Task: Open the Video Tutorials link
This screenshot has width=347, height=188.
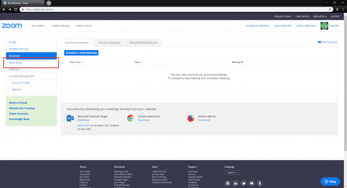Action: [18, 114]
